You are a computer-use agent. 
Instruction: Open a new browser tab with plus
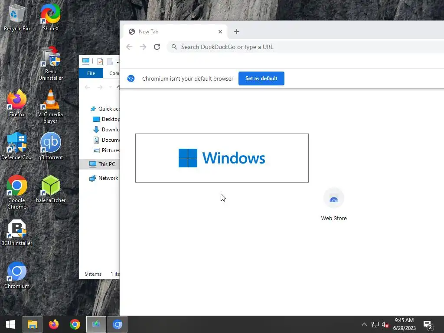tap(237, 32)
